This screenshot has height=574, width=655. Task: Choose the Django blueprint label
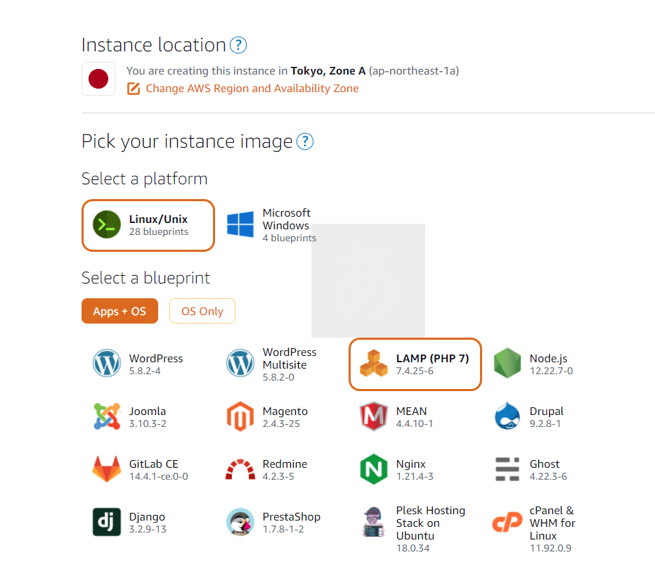[147, 517]
